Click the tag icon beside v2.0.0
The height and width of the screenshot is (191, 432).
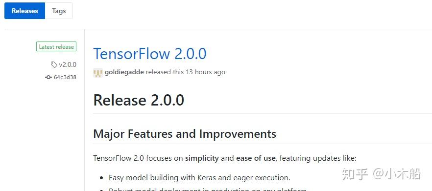coord(54,65)
